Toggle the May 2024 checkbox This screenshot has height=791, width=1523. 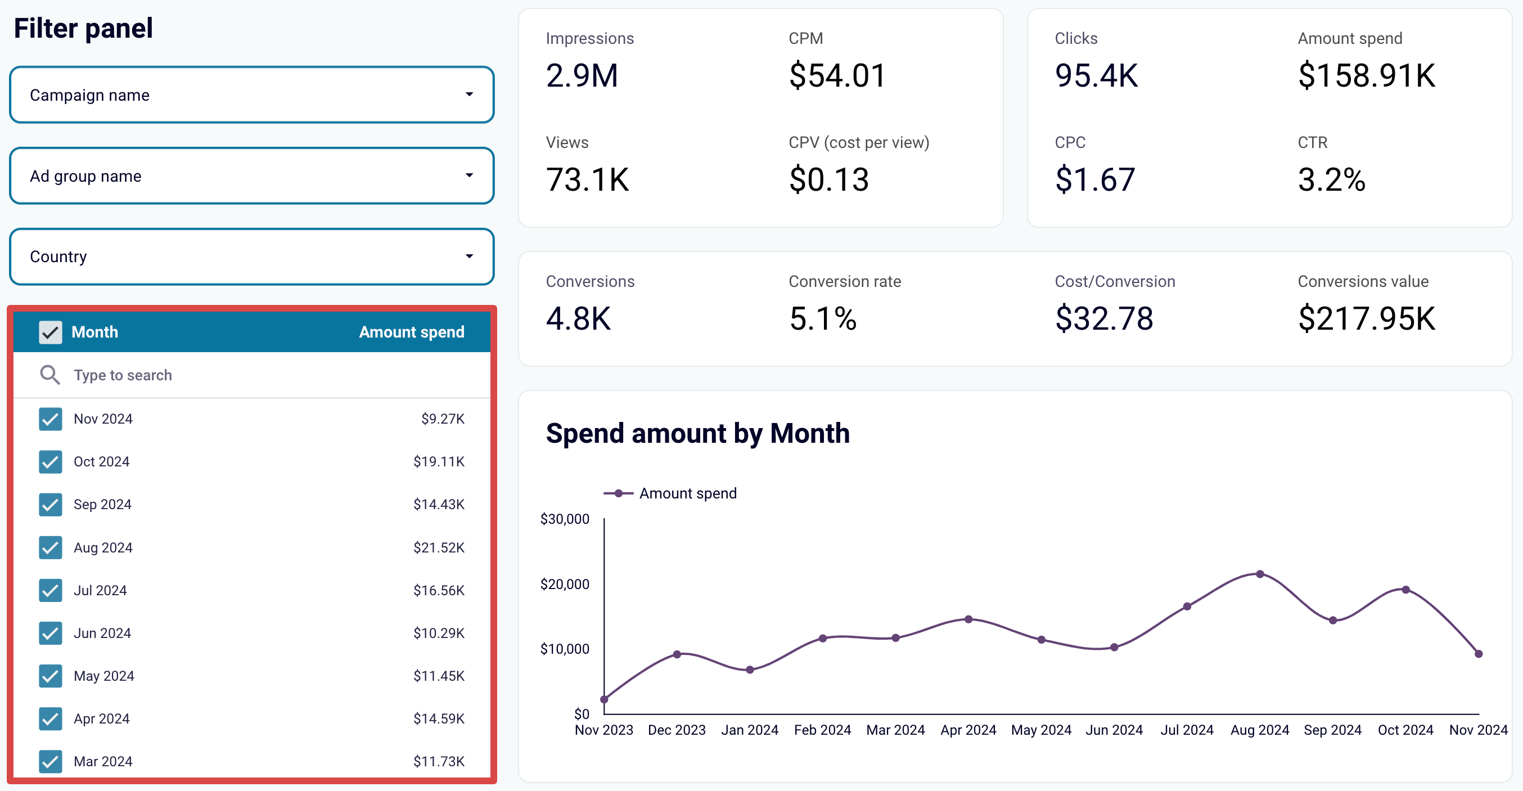[x=50, y=676]
